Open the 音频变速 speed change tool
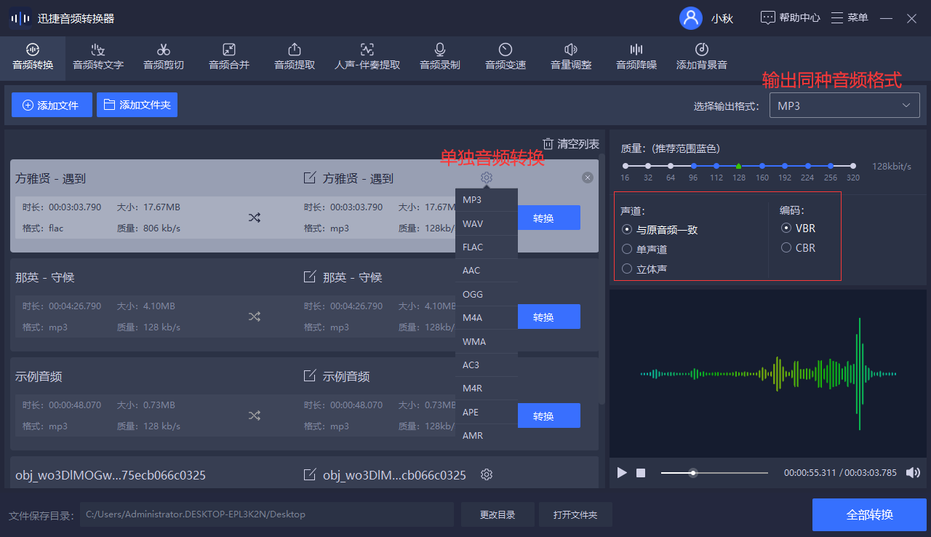 click(505, 57)
